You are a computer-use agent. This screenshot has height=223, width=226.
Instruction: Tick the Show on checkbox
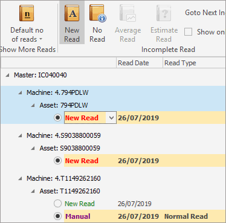(x=188, y=32)
